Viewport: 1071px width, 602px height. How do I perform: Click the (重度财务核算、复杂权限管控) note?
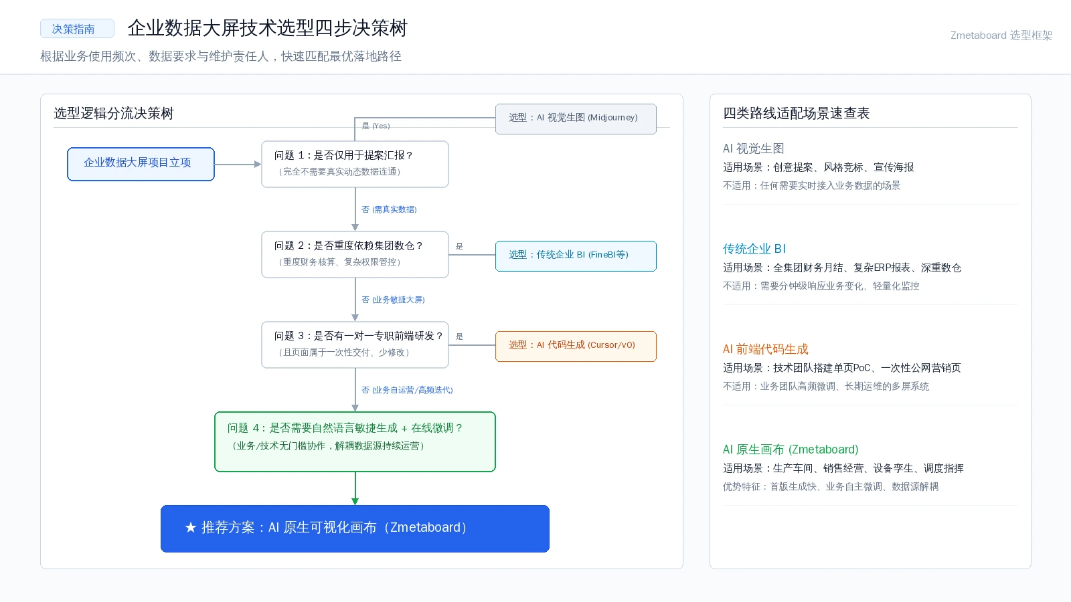(x=340, y=262)
